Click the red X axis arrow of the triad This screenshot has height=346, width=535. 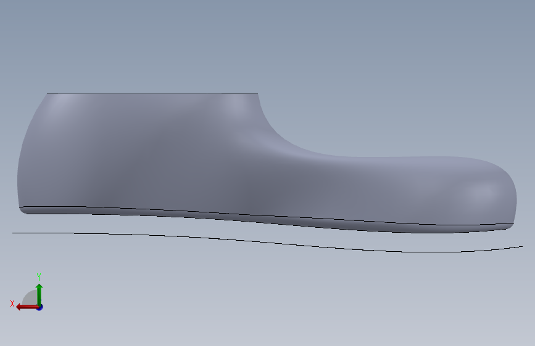(x=27, y=307)
